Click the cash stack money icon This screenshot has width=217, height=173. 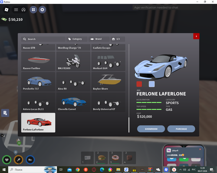point(4,19)
